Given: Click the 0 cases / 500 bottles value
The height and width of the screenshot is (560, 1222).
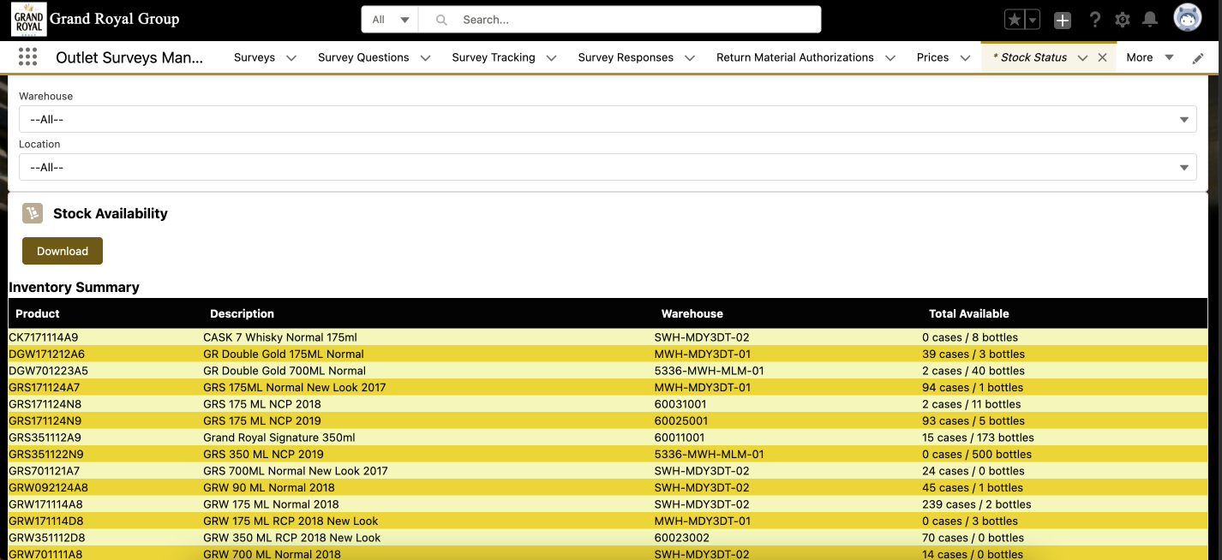Looking at the screenshot, I should 977,454.
